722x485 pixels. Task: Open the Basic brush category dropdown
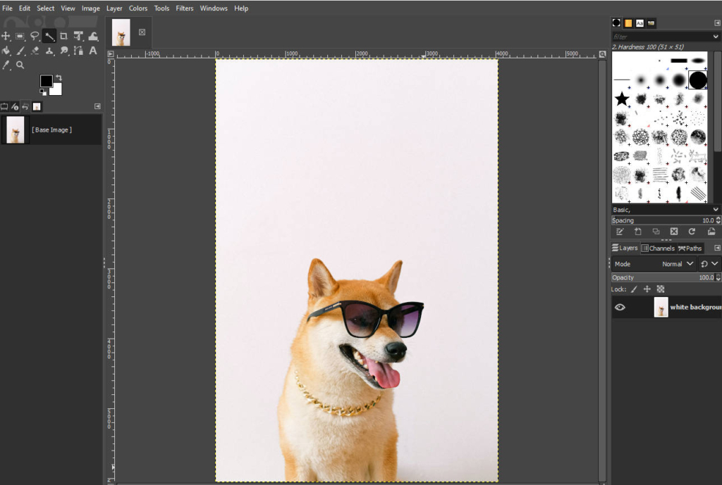(715, 209)
